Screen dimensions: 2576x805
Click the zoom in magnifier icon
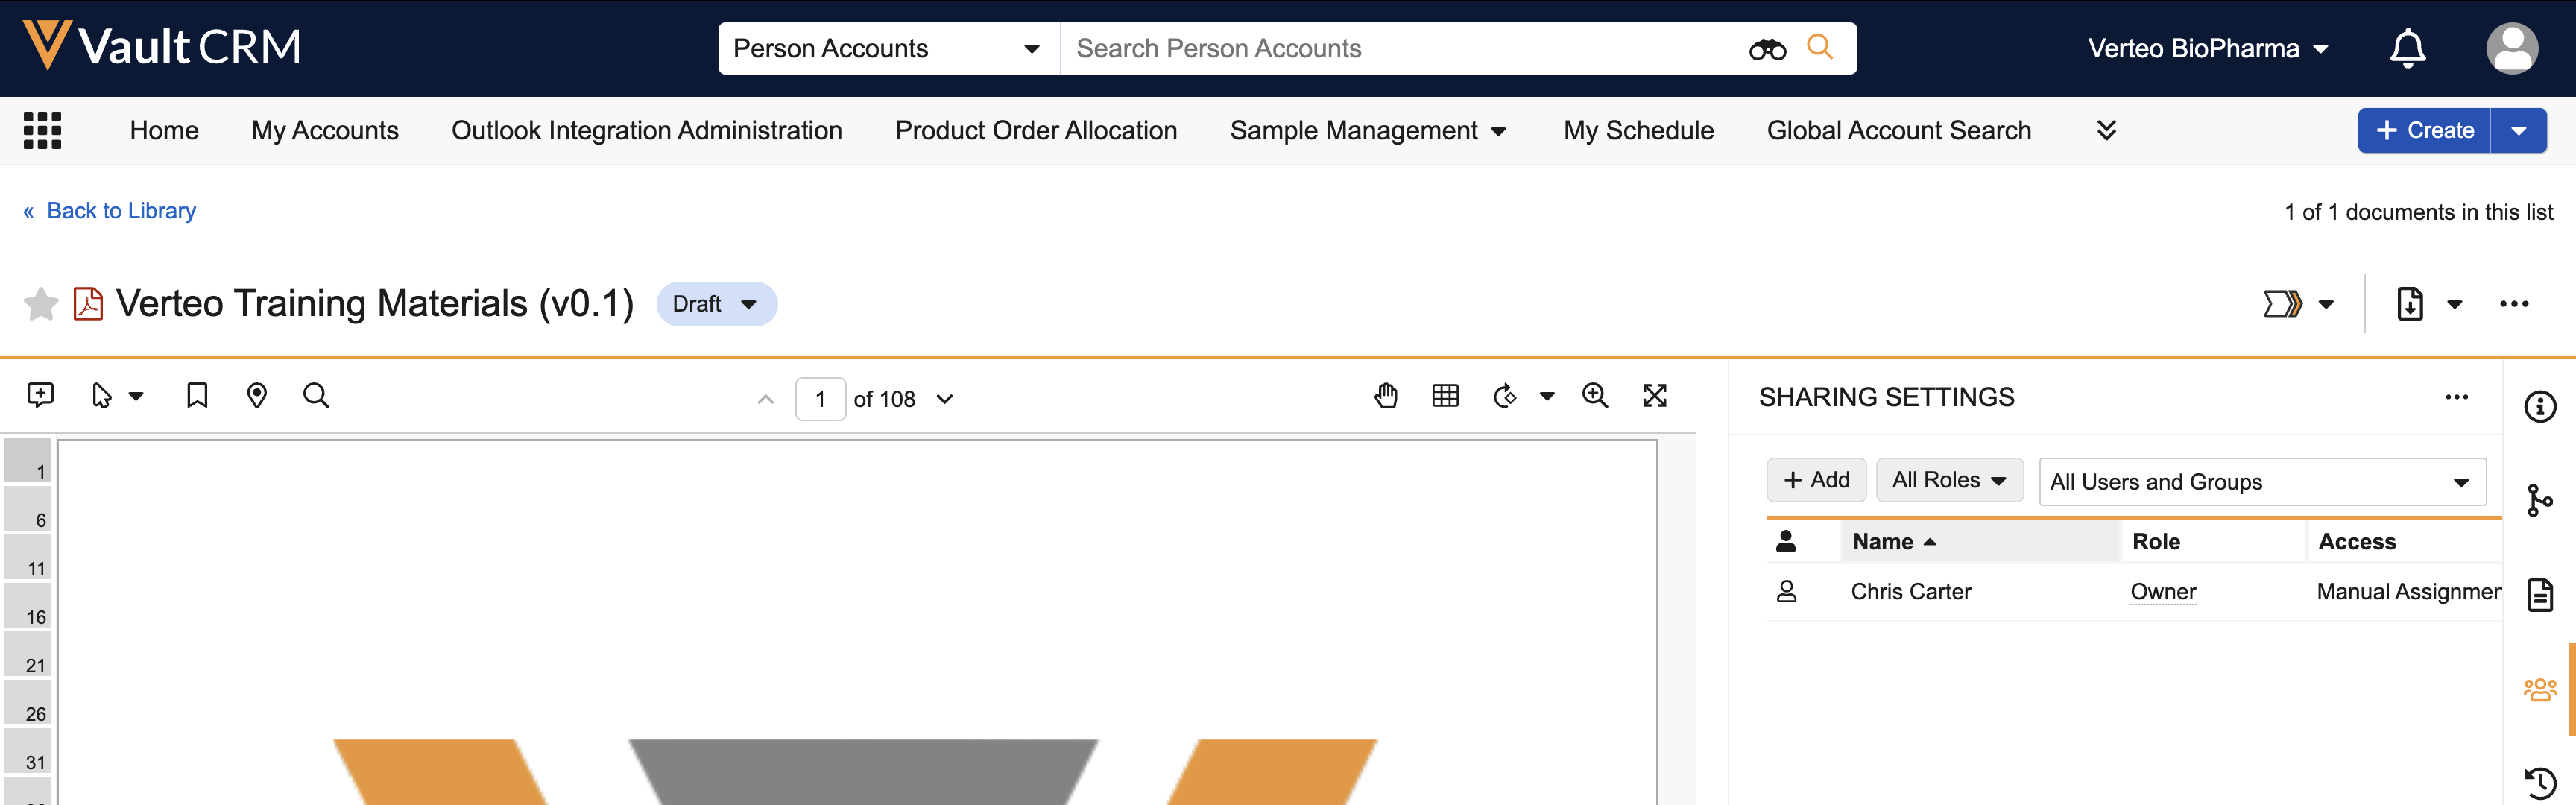1595,396
